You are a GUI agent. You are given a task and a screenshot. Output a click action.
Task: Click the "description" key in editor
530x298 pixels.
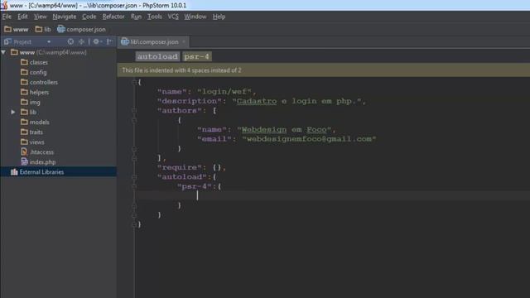[187, 101]
